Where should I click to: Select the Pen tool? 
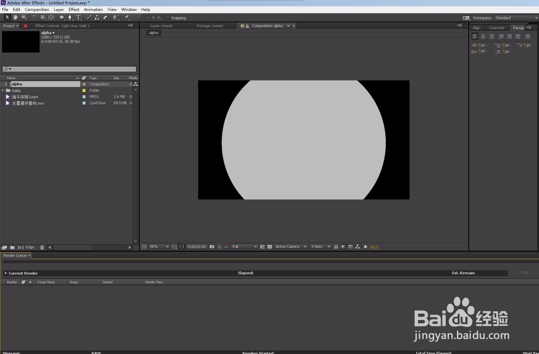pos(70,17)
